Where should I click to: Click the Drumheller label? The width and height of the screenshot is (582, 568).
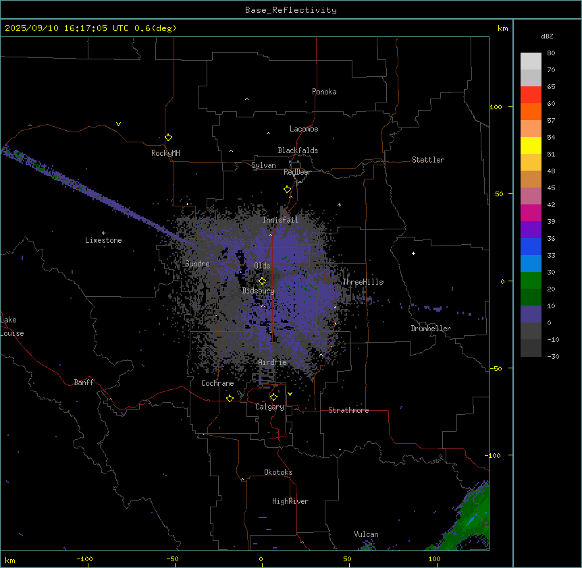[x=431, y=329]
